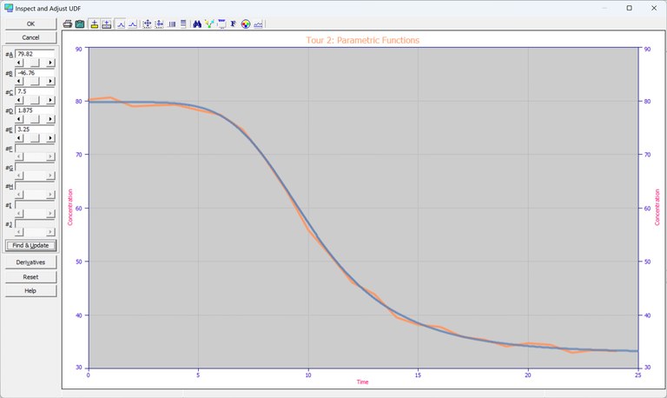Click the arrows-and-dots icon after four-way arrows
Image resolution: width=667 pixels, height=398 pixels.
[159, 24]
